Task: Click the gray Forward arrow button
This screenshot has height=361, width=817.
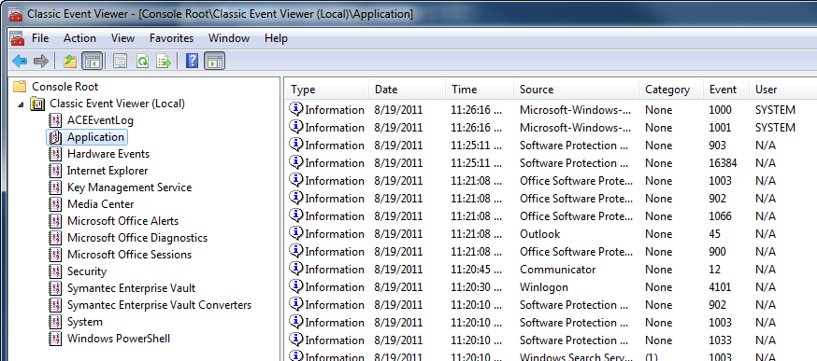Action: tap(40, 62)
